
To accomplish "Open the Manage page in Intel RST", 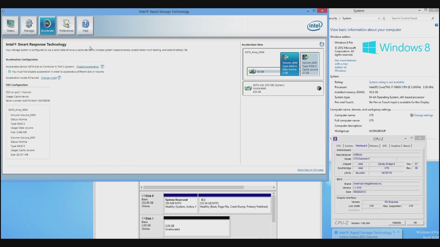I will tap(29, 26).
